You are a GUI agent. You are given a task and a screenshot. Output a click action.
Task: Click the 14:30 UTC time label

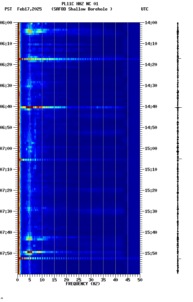(151, 86)
